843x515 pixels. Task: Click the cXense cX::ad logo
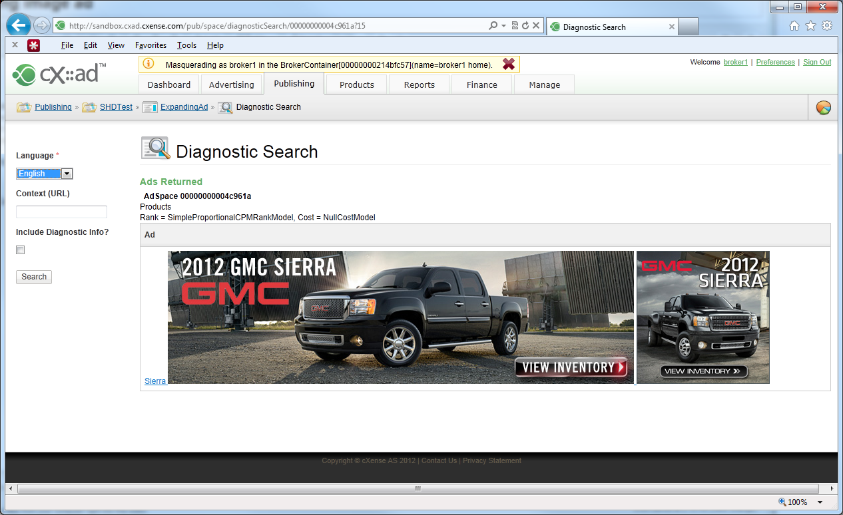tap(59, 74)
